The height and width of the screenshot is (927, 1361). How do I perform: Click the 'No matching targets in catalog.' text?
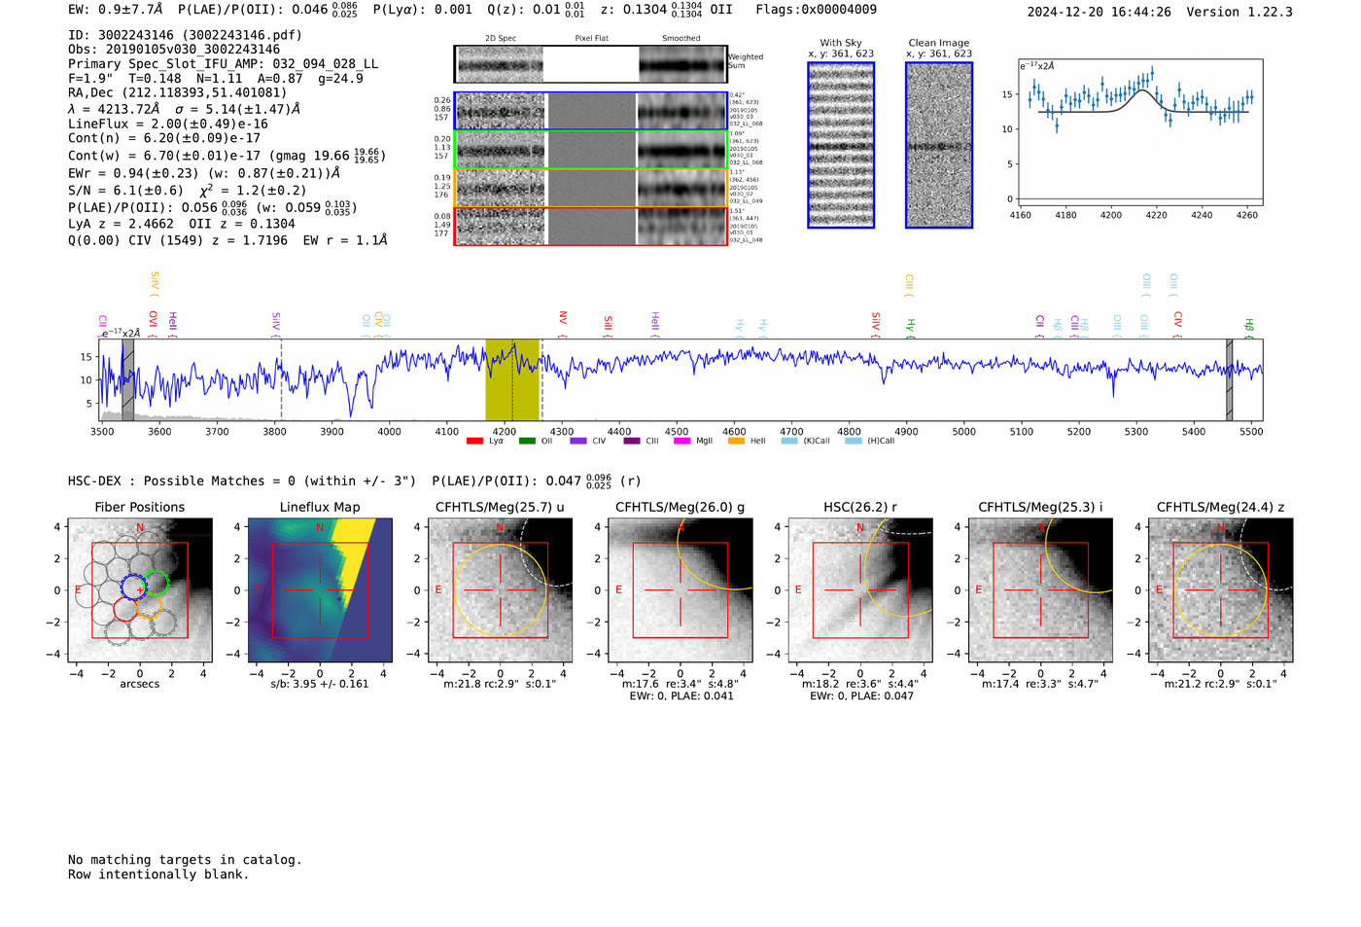click(x=185, y=860)
